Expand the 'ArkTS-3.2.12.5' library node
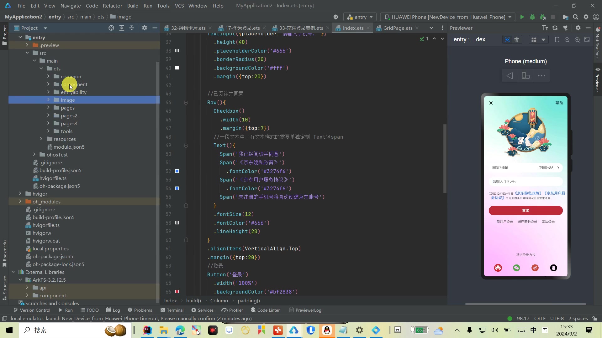Screen dimensions: 602x338 pos(21,280)
